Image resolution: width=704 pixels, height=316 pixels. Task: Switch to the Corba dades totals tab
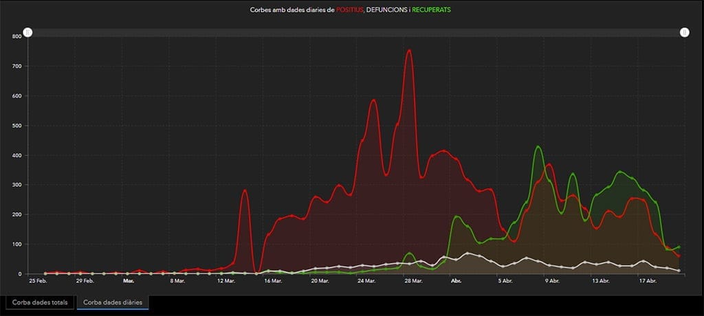coord(38,302)
